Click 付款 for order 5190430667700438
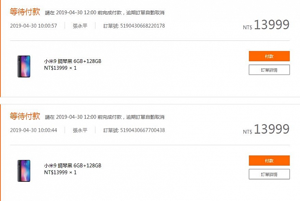The height and width of the screenshot is (201, 300). pyautogui.click(x=269, y=161)
